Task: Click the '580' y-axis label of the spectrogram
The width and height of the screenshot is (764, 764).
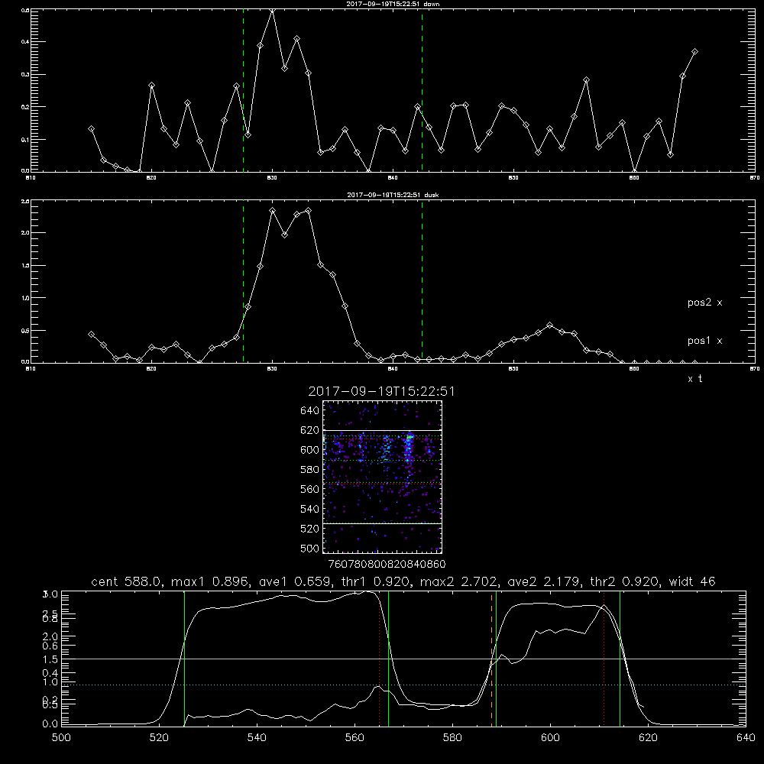Action: coord(310,470)
